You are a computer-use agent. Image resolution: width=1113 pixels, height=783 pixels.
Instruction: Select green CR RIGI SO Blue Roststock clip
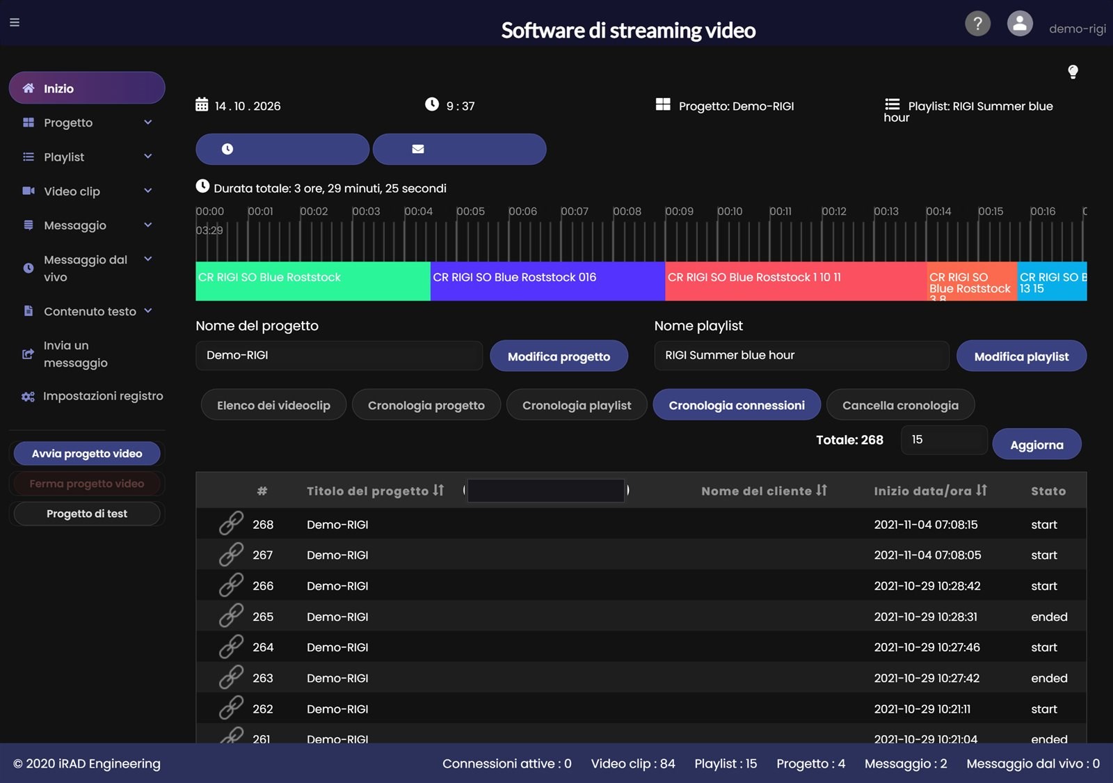(313, 281)
